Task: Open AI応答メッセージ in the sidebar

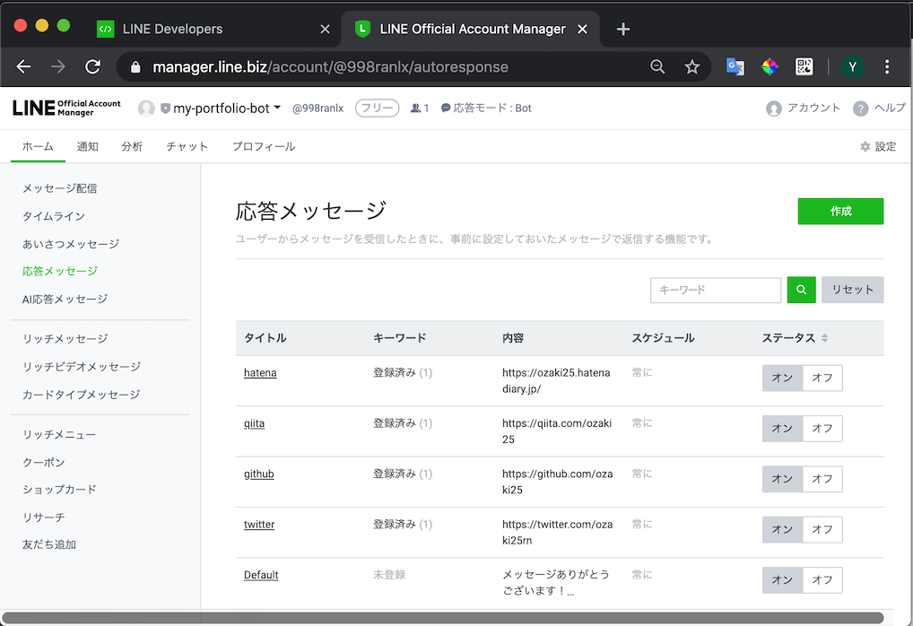Action: click(x=65, y=300)
